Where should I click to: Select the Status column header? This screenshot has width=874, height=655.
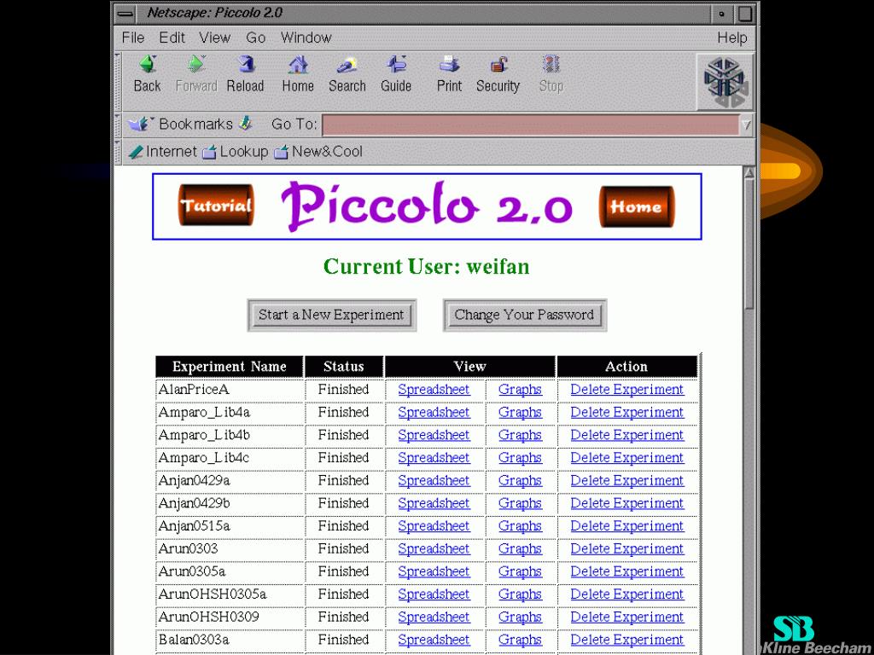(343, 367)
